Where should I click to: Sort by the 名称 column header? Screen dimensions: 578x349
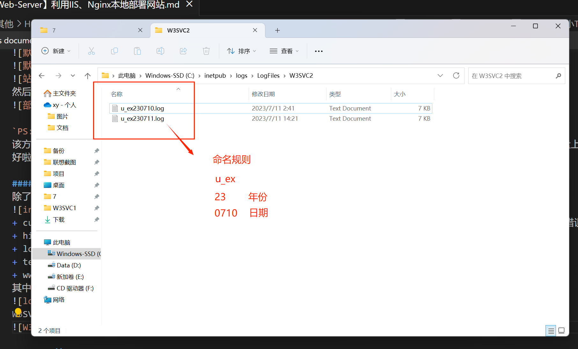[x=117, y=94]
